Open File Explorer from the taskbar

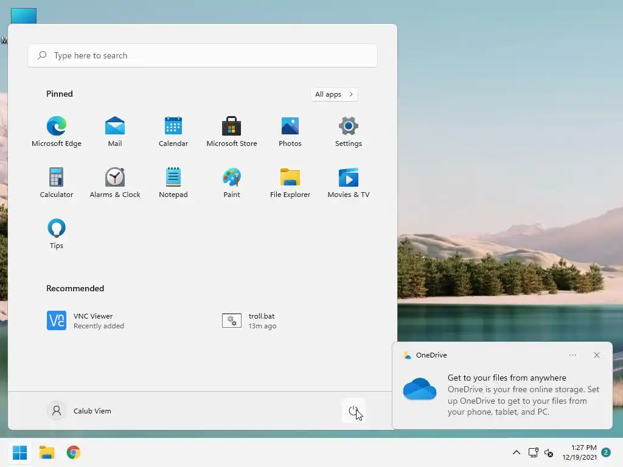46,452
